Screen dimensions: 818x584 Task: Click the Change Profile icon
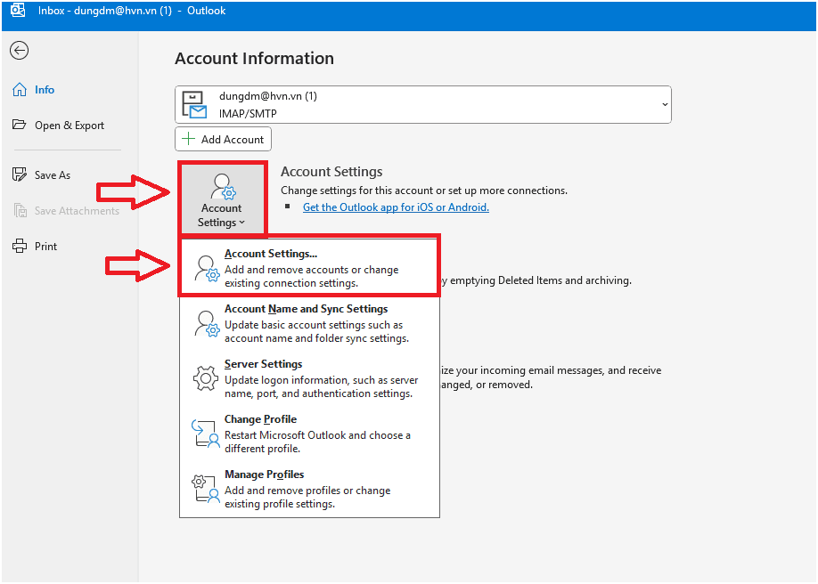click(x=206, y=434)
